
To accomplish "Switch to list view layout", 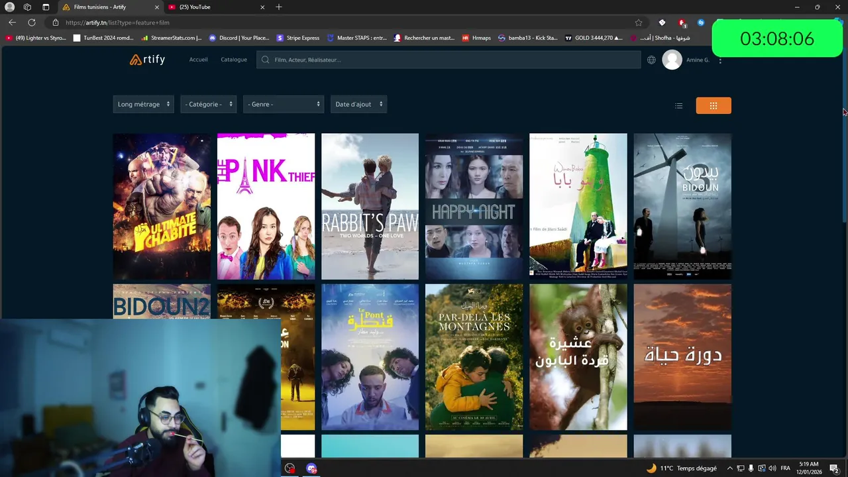I will 678,105.
